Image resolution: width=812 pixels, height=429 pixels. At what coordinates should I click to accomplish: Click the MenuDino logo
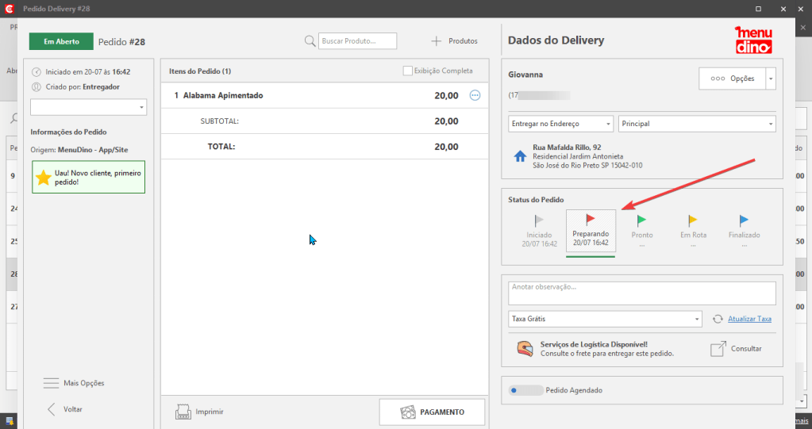pyautogui.click(x=753, y=40)
